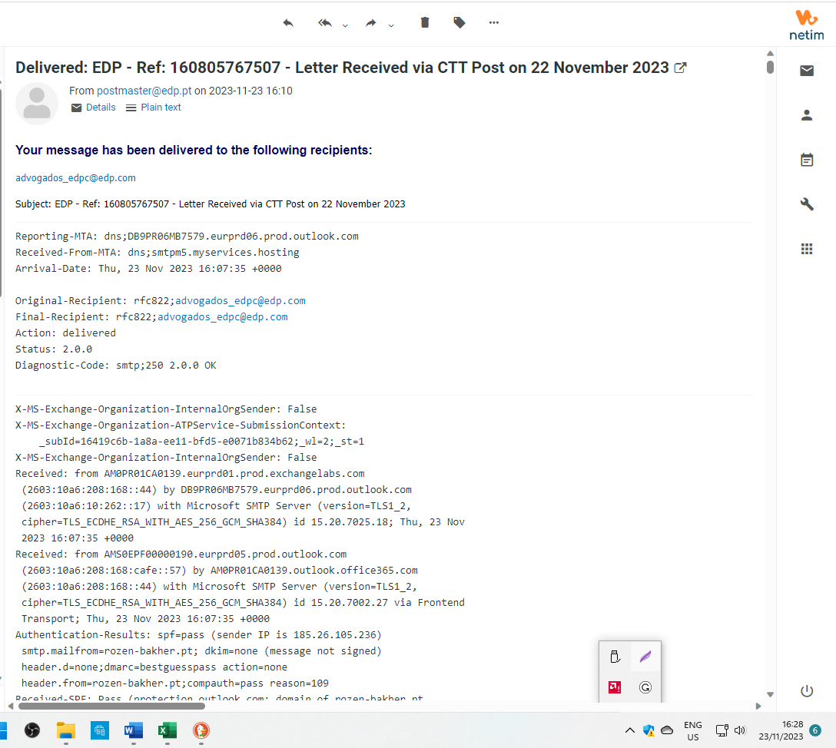Click the Reporting-MTA line
This screenshot has height=748, width=836.
click(187, 237)
